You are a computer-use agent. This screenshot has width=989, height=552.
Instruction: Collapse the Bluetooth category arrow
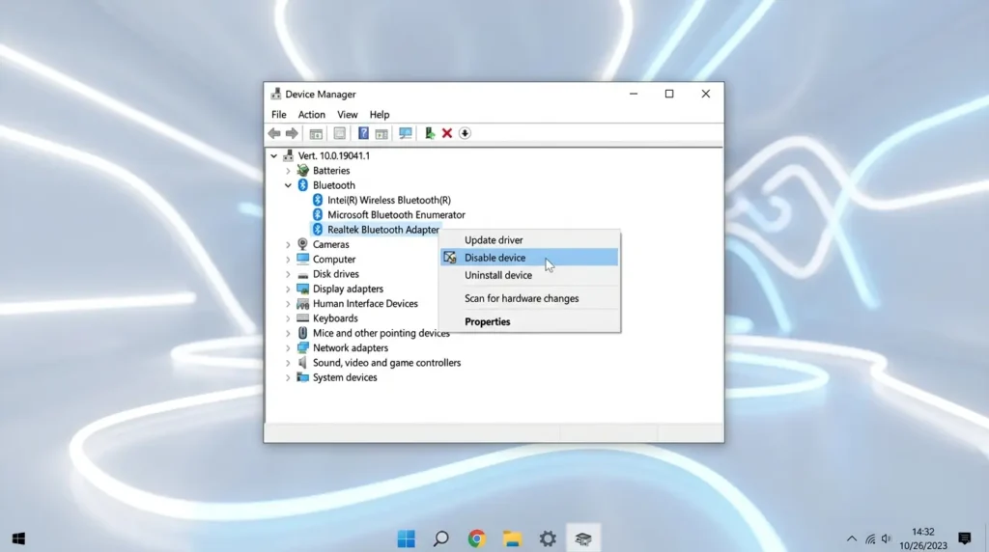(x=288, y=185)
